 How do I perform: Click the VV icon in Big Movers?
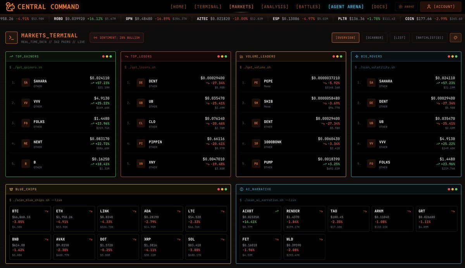click(371, 143)
